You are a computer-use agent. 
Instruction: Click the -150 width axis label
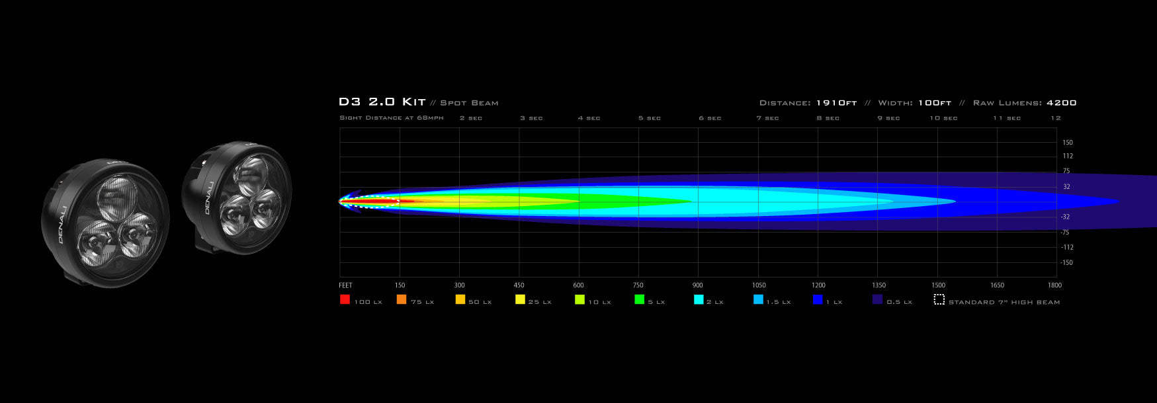click(1066, 262)
